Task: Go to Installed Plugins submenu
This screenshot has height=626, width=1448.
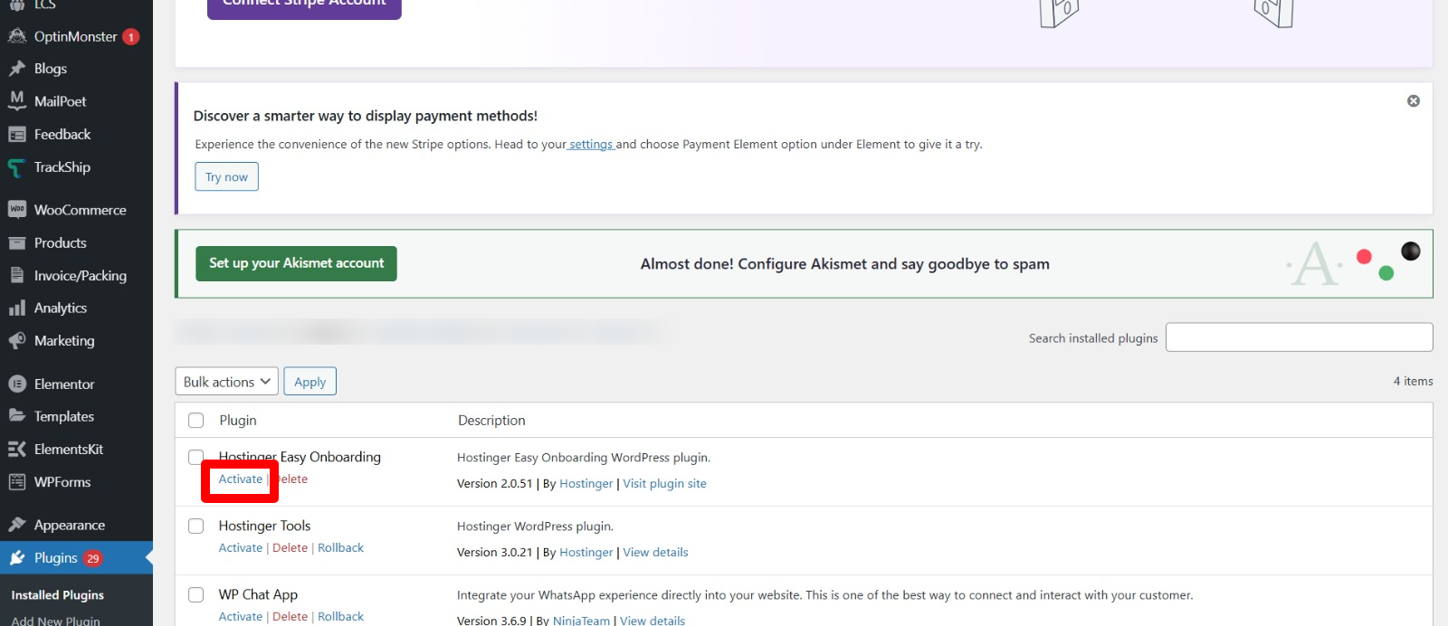Action: click(x=57, y=595)
